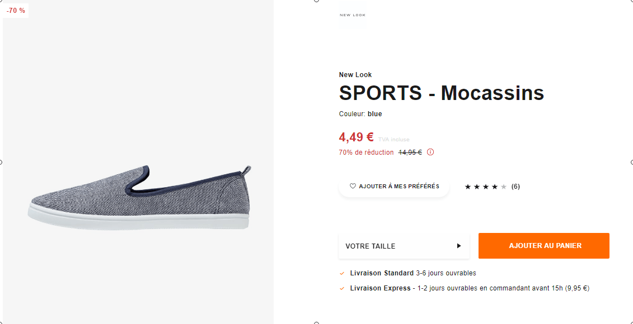The width and height of the screenshot is (633, 324).
Task: Click the grey slip-on shoe image
Action: coord(138,196)
